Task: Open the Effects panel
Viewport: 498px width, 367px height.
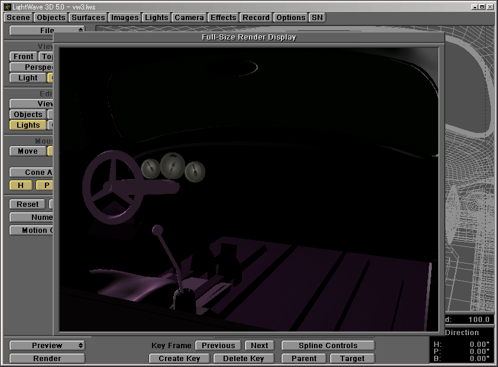Action: pyautogui.click(x=224, y=18)
